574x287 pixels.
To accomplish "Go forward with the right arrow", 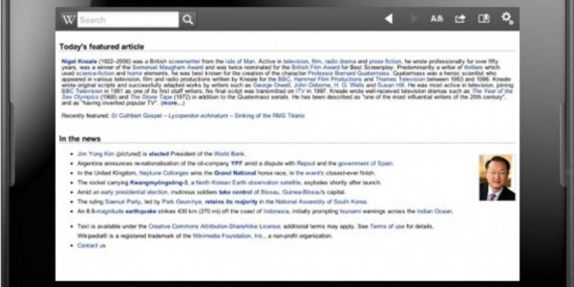I will 414,19.
